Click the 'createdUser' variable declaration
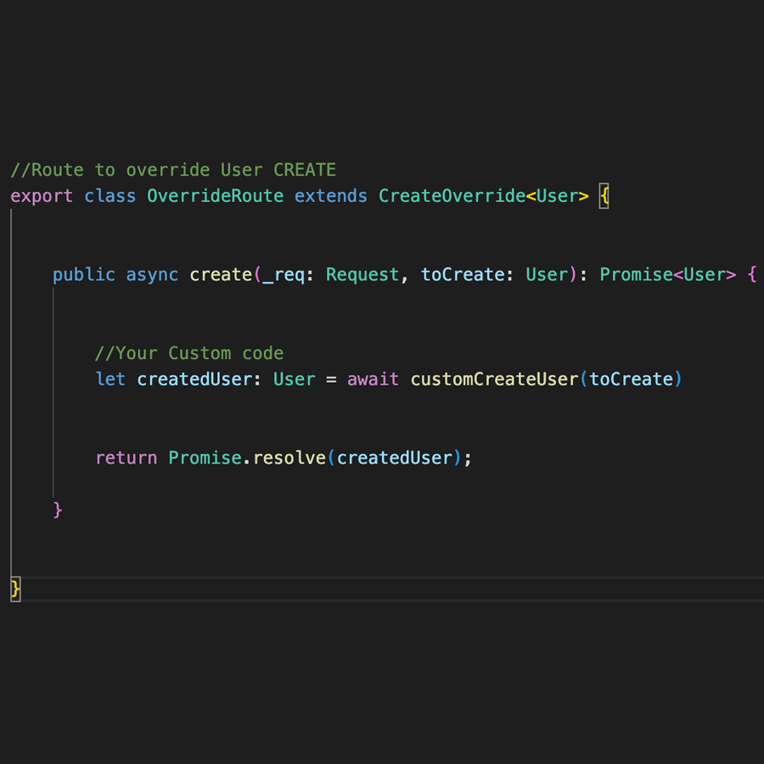This screenshot has width=764, height=764. [x=194, y=379]
